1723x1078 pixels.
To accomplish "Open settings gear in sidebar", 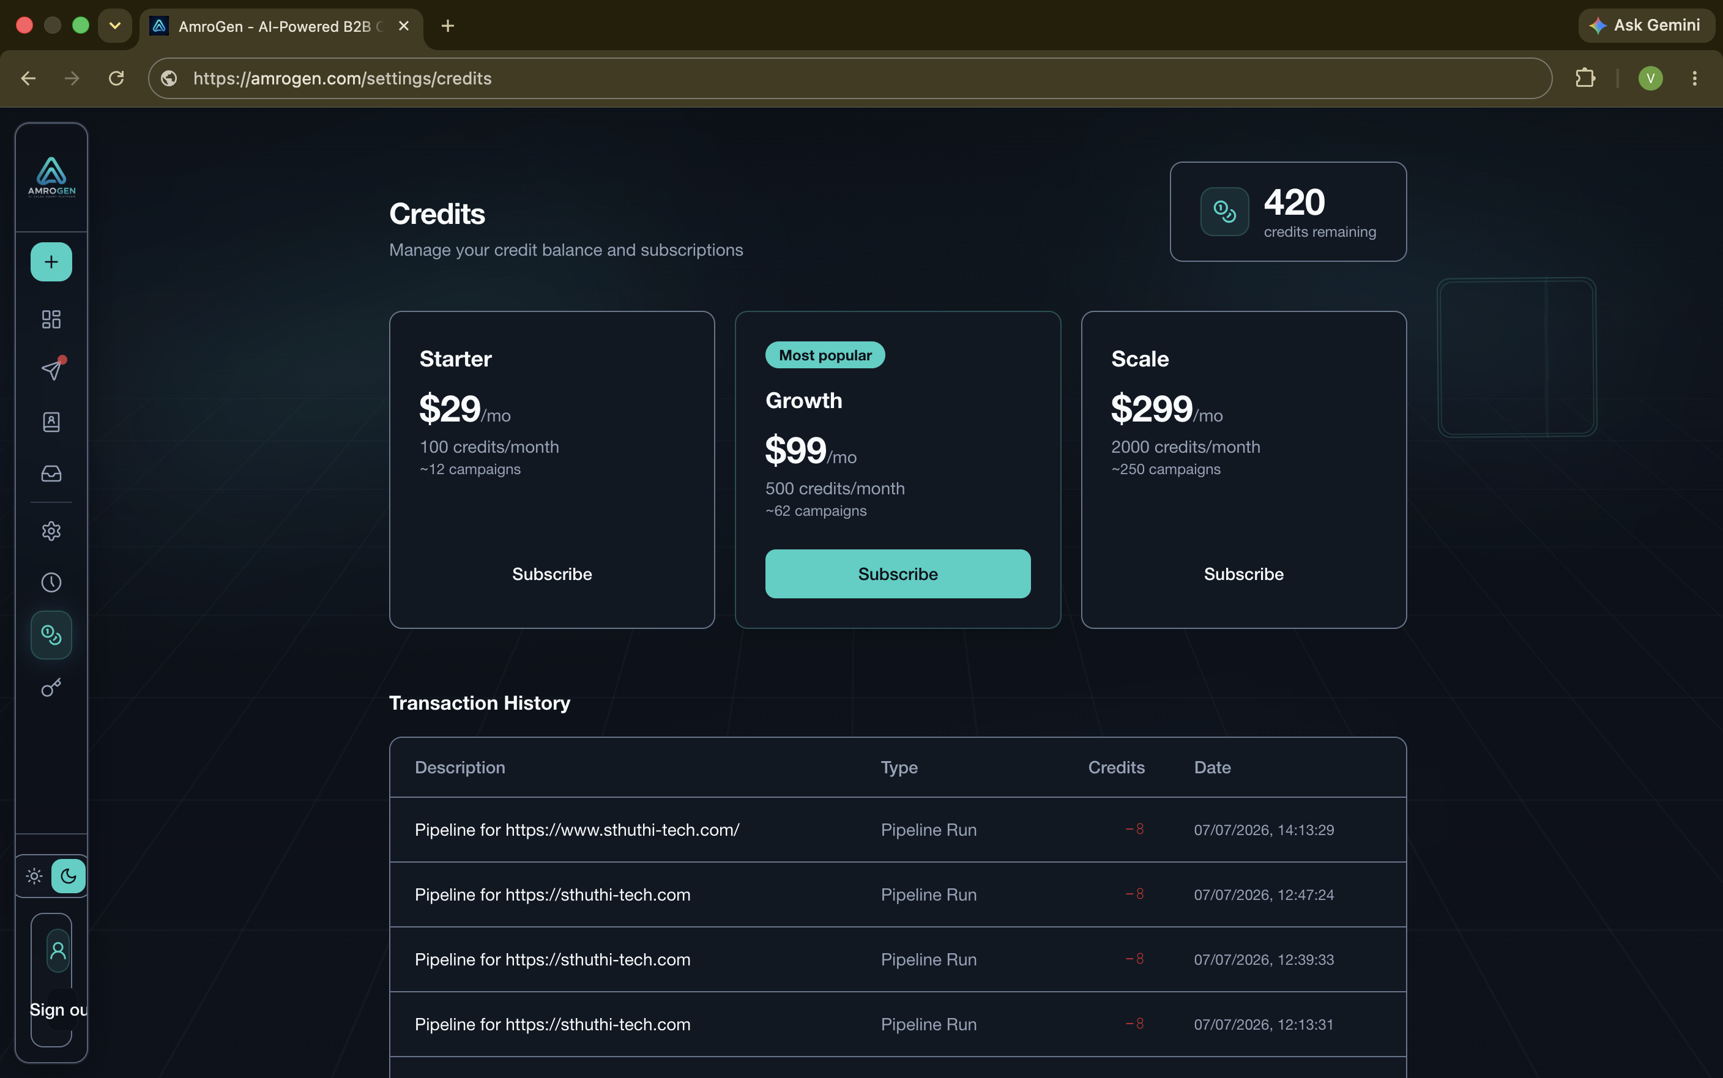I will 51,531.
